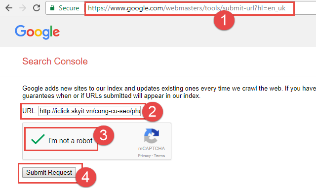316x188 pixels.
Task: Click the paragraph starting 'Google adds new sites'
Action: [169, 92]
